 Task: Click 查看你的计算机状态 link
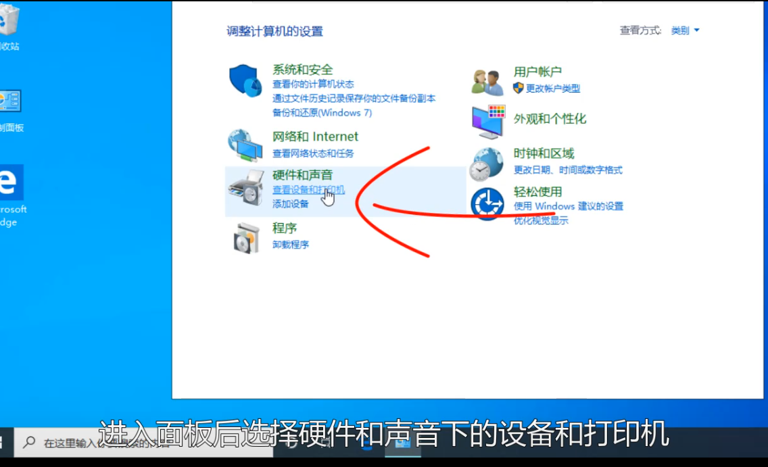click(313, 84)
